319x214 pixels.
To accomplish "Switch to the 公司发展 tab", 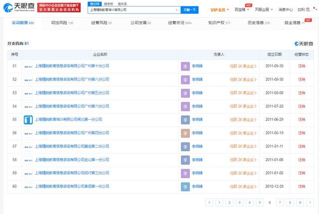I will [x=141, y=23].
